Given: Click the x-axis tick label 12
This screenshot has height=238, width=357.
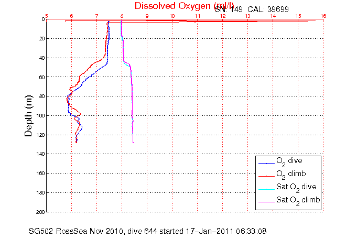Looking at the screenshot, I should tap(223, 16).
